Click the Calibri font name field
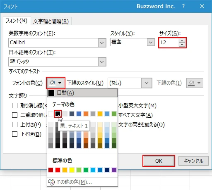212x190 pixels. tap(53, 43)
